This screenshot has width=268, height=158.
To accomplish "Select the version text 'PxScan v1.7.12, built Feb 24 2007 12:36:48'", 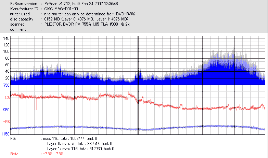I will 81,4.
